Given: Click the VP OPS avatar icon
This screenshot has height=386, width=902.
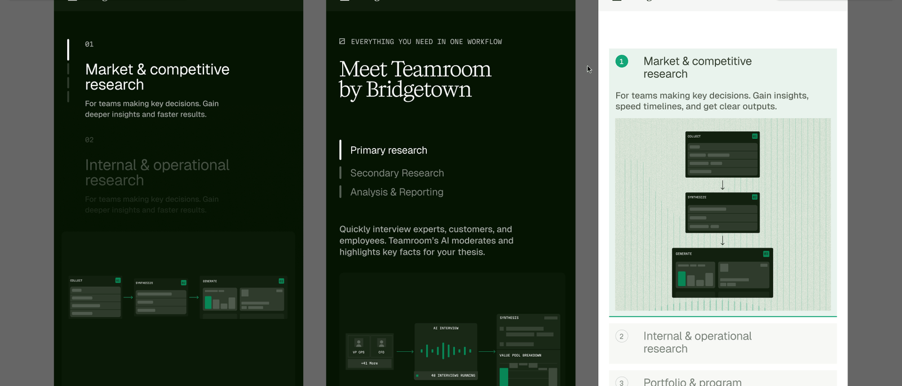Looking at the screenshot, I should tap(359, 343).
